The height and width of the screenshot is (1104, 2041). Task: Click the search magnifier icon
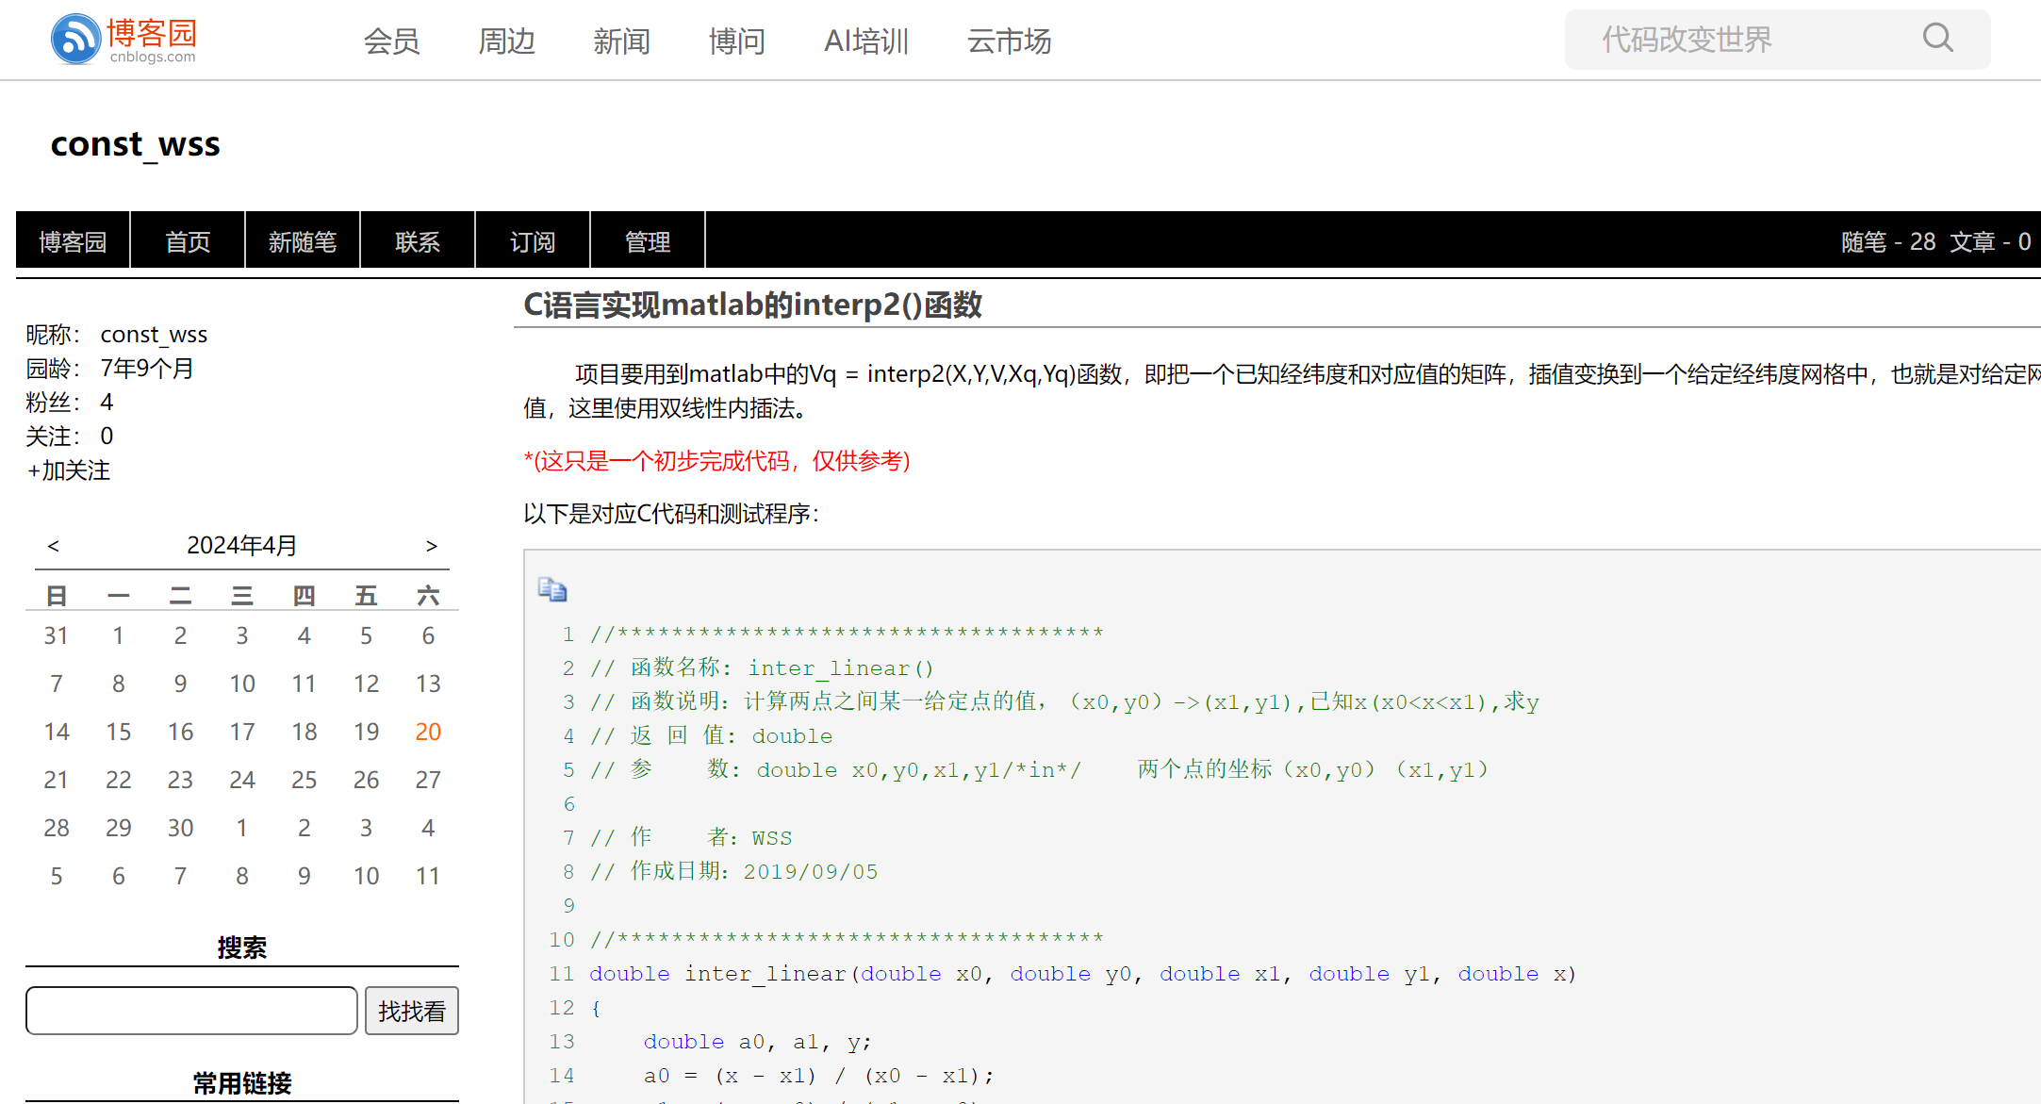(1937, 39)
